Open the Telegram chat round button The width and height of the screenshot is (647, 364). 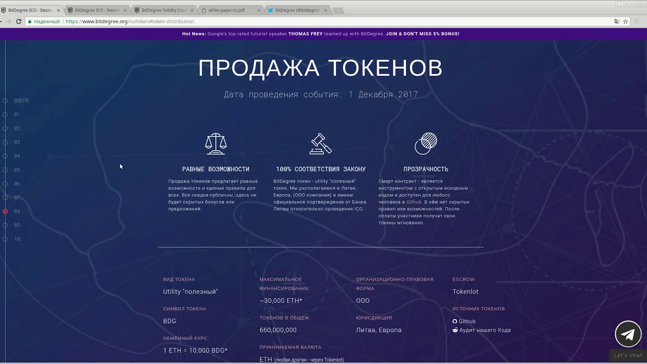point(628,334)
